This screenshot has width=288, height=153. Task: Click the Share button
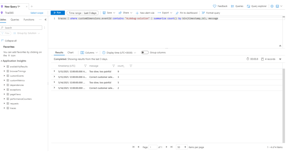[x=124, y=13]
